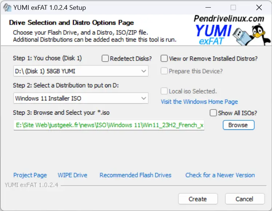Toggle the Local iso Selected checkbox

(164, 91)
